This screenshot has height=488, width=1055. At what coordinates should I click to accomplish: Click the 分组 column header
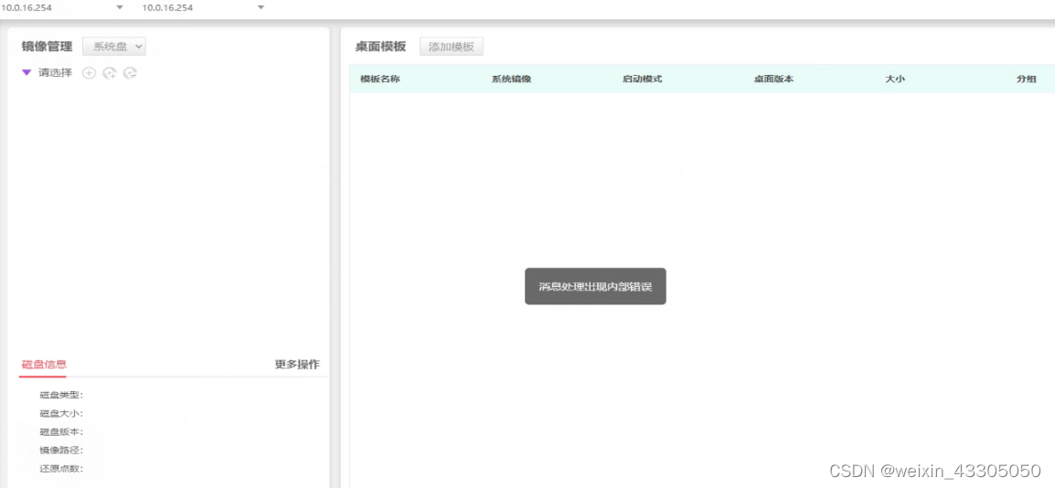(1027, 79)
